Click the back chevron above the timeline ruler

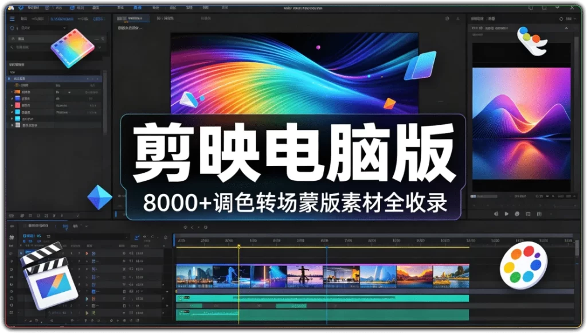coord(192,227)
